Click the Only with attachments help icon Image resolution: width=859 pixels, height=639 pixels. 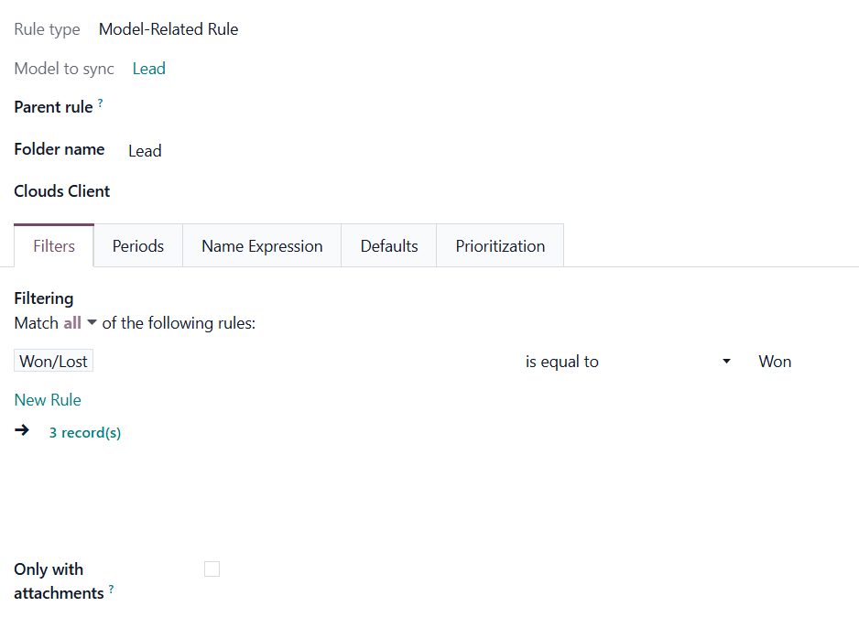(112, 590)
